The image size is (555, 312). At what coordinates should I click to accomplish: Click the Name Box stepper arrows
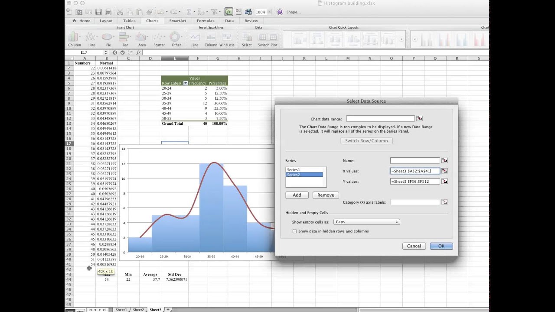(105, 52)
